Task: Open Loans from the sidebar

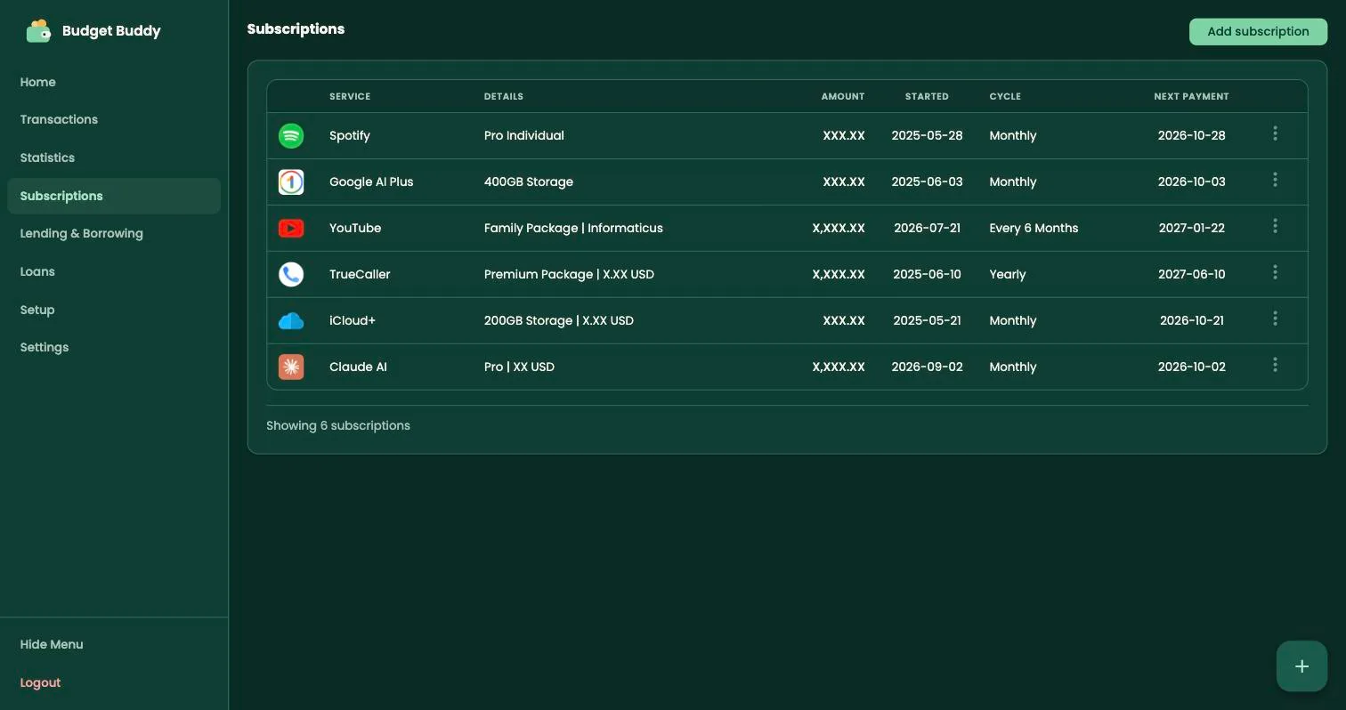Action: 114,271
